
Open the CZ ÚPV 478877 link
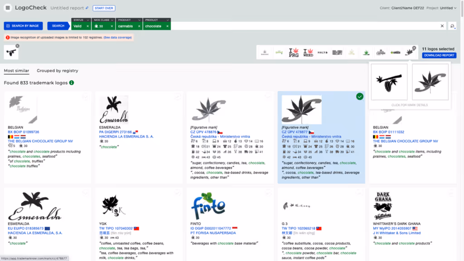coord(295,132)
